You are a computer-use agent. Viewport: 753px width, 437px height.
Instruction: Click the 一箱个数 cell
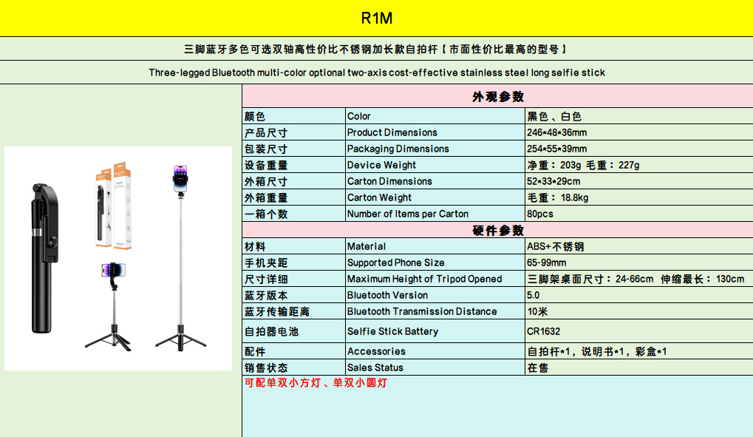click(294, 214)
